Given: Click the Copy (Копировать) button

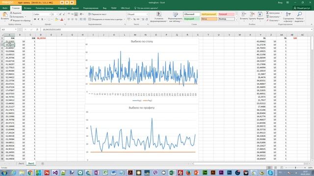Looking at the screenshot, I should click(17, 17).
